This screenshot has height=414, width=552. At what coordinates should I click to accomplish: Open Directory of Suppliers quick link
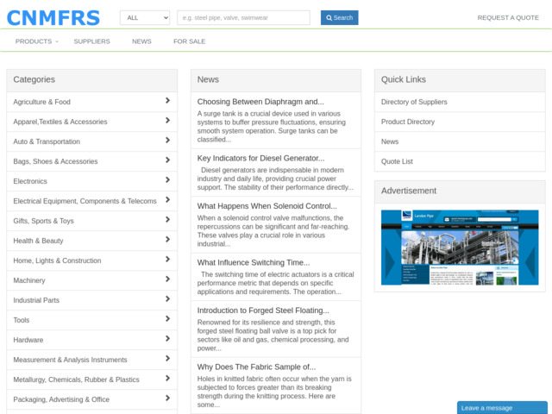(414, 102)
